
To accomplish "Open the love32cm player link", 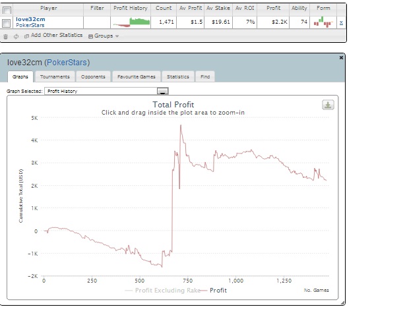I will 30,19.
